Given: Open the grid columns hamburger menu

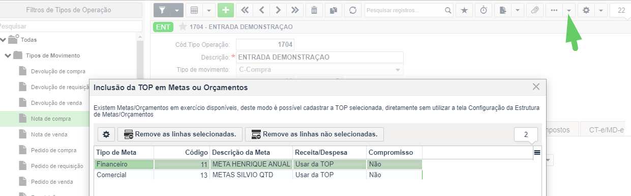Looking at the screenshot, I should [537, 152].
